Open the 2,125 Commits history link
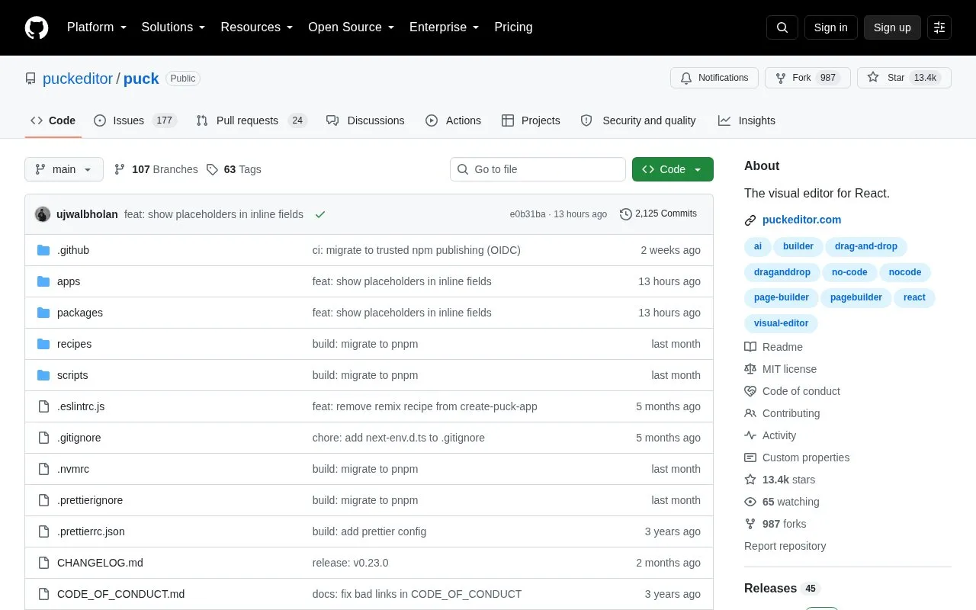The width and height of the screenshot is (976, 610). tap(658, 213)
